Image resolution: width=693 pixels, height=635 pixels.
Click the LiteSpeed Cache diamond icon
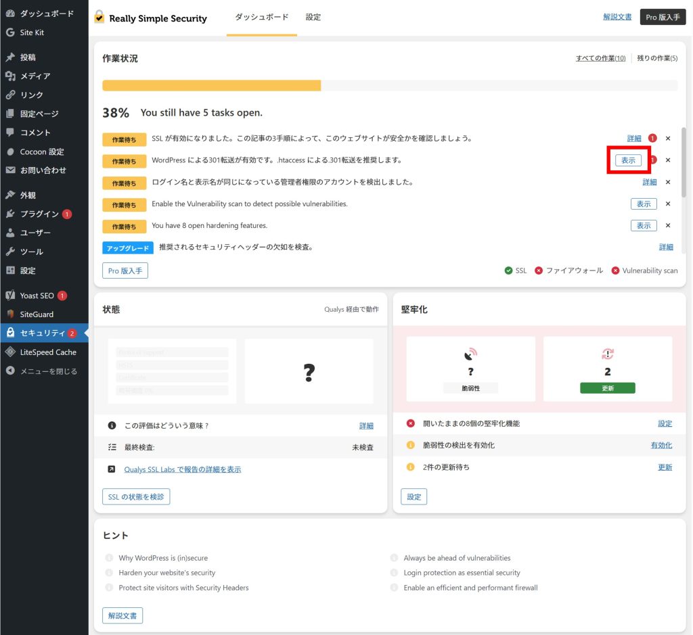point(10,352)
